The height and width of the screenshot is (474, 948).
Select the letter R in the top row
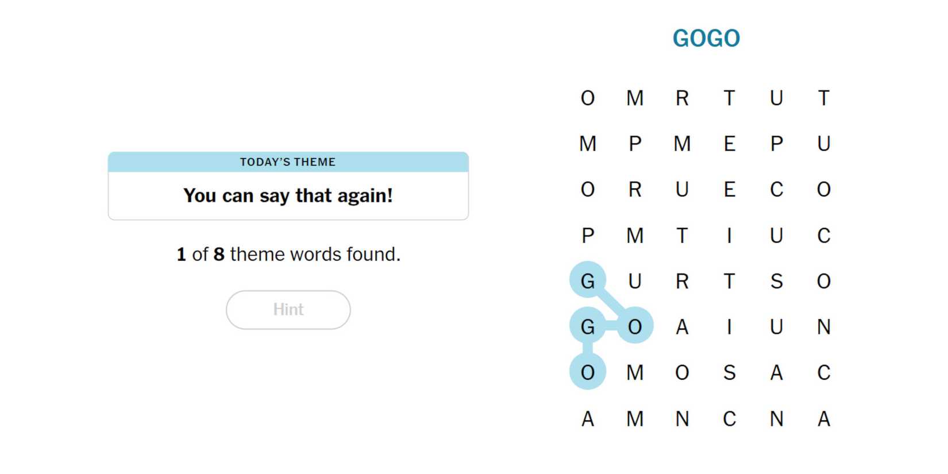[x=682, y=98]
